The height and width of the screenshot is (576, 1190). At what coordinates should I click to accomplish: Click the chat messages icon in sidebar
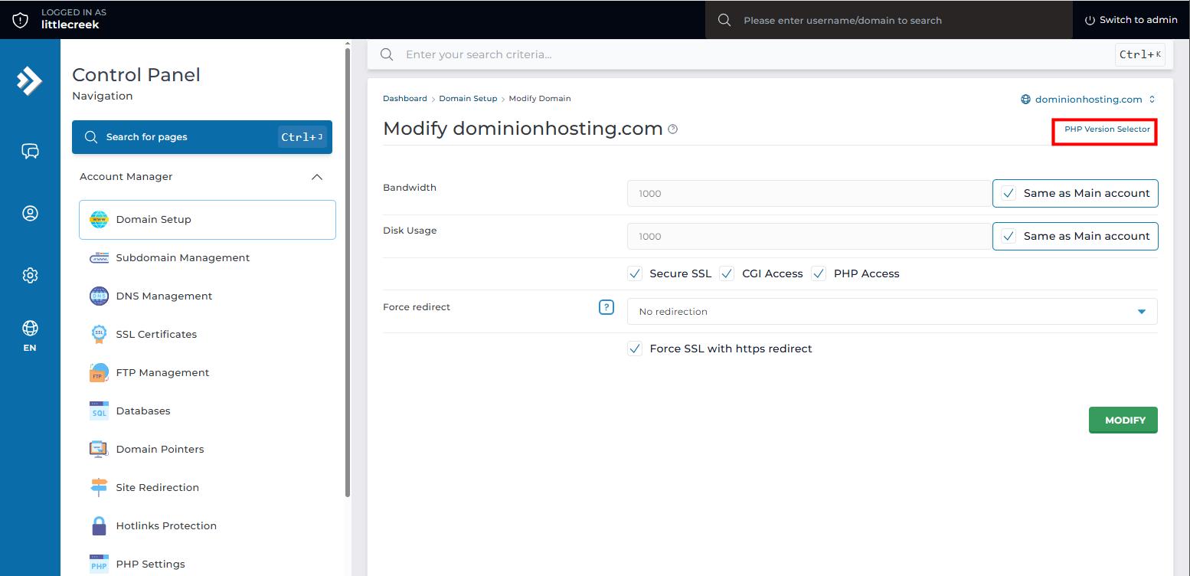tap(30, 151)
